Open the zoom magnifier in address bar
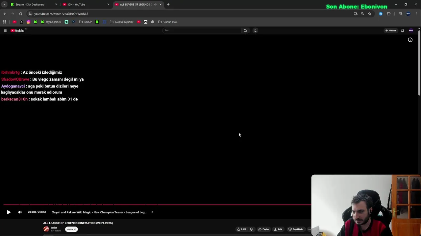This screenshot has height=236, width=421. tap(362, 14)
